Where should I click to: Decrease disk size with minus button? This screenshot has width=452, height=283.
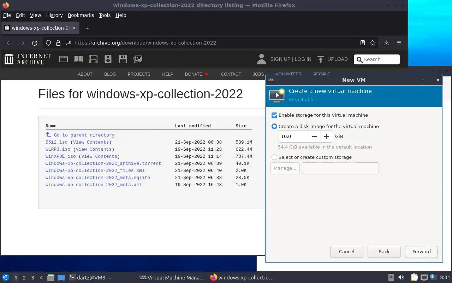pyautogui.click(x=314, y=137)
